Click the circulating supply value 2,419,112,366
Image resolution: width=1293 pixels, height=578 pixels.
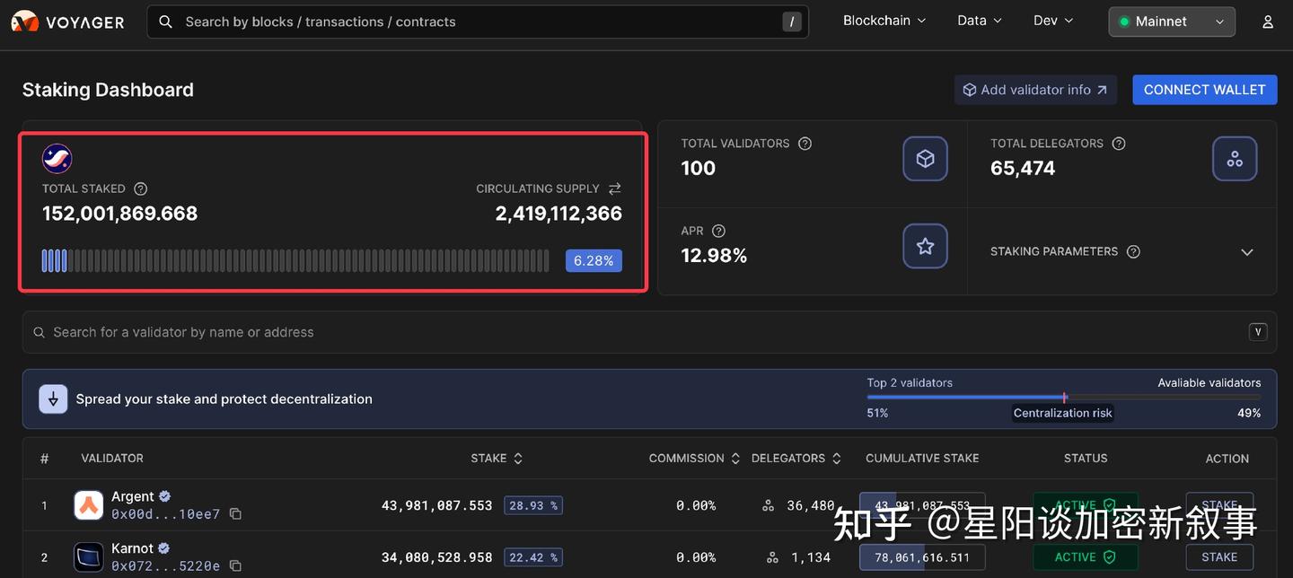pos(559,214)
